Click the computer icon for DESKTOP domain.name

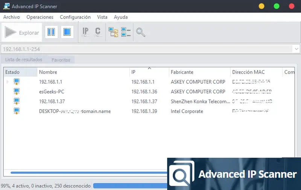point(17,111)
